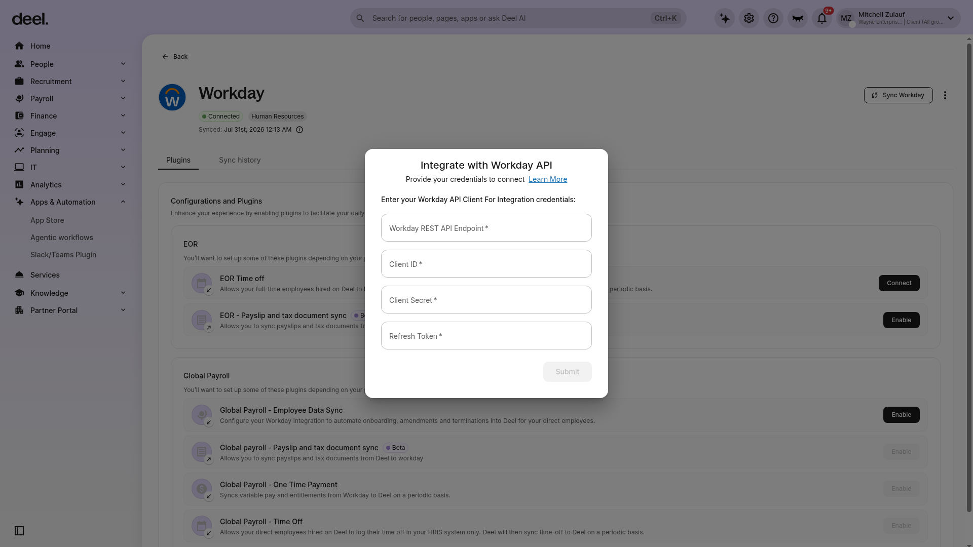Toggle the hide-values eye icon in header
The image size is (973, 547).
click(798, 18)
